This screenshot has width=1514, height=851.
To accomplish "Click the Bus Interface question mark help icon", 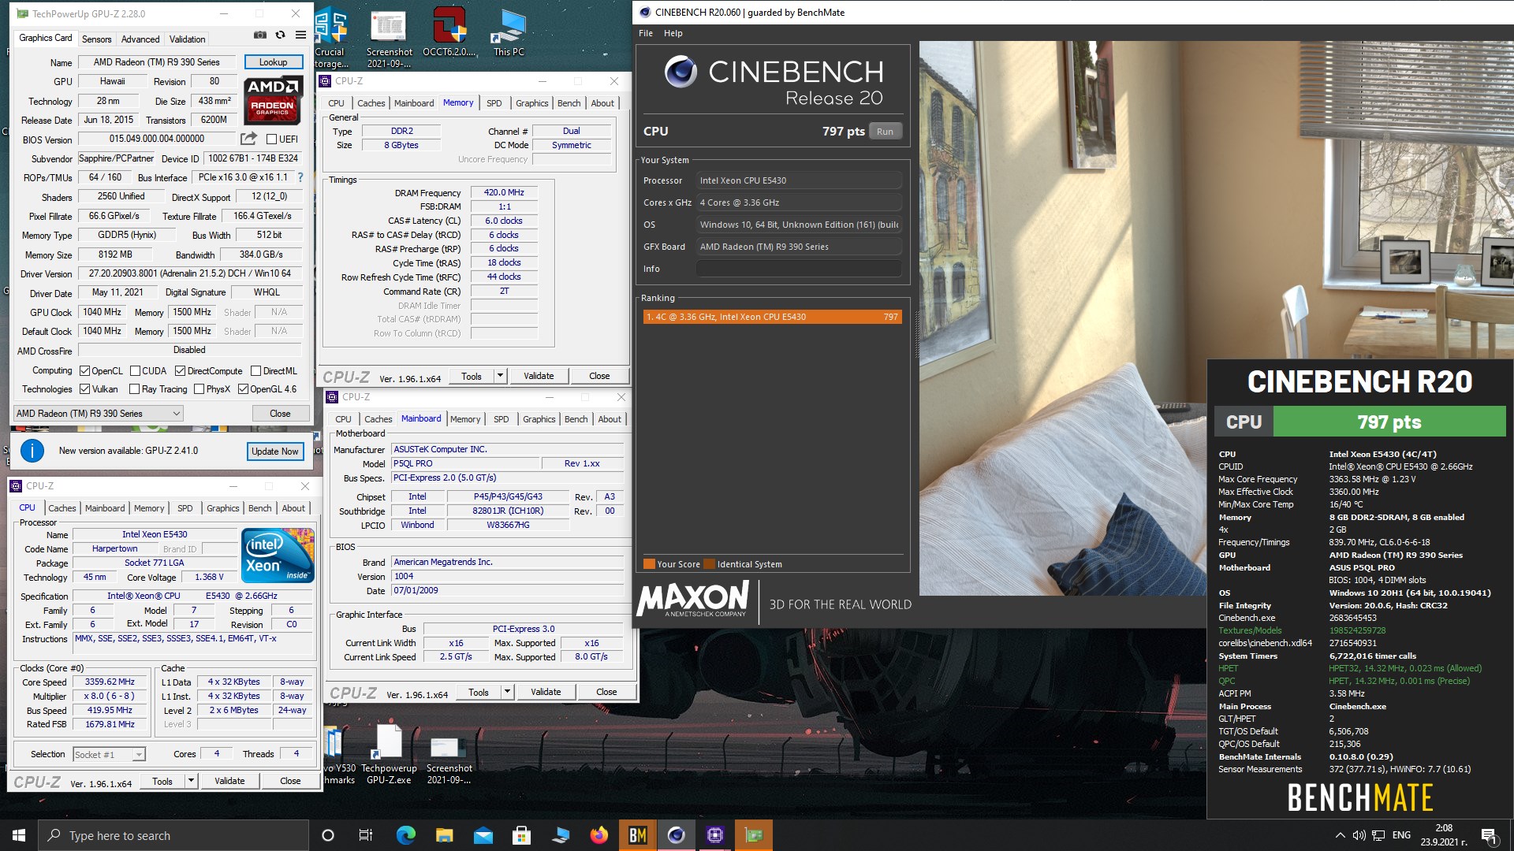I will click(x=300, y=177).
